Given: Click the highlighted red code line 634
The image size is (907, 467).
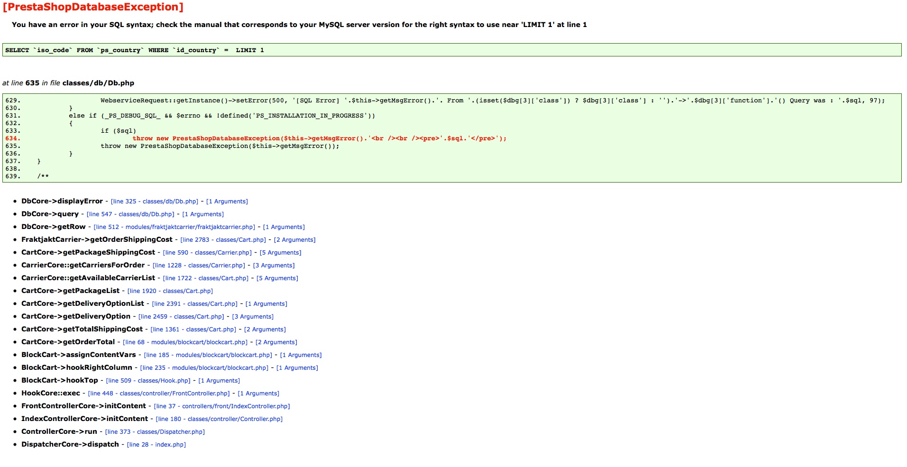Looking at the screenshot, I should pyautogui.click(x=320, y=138).
